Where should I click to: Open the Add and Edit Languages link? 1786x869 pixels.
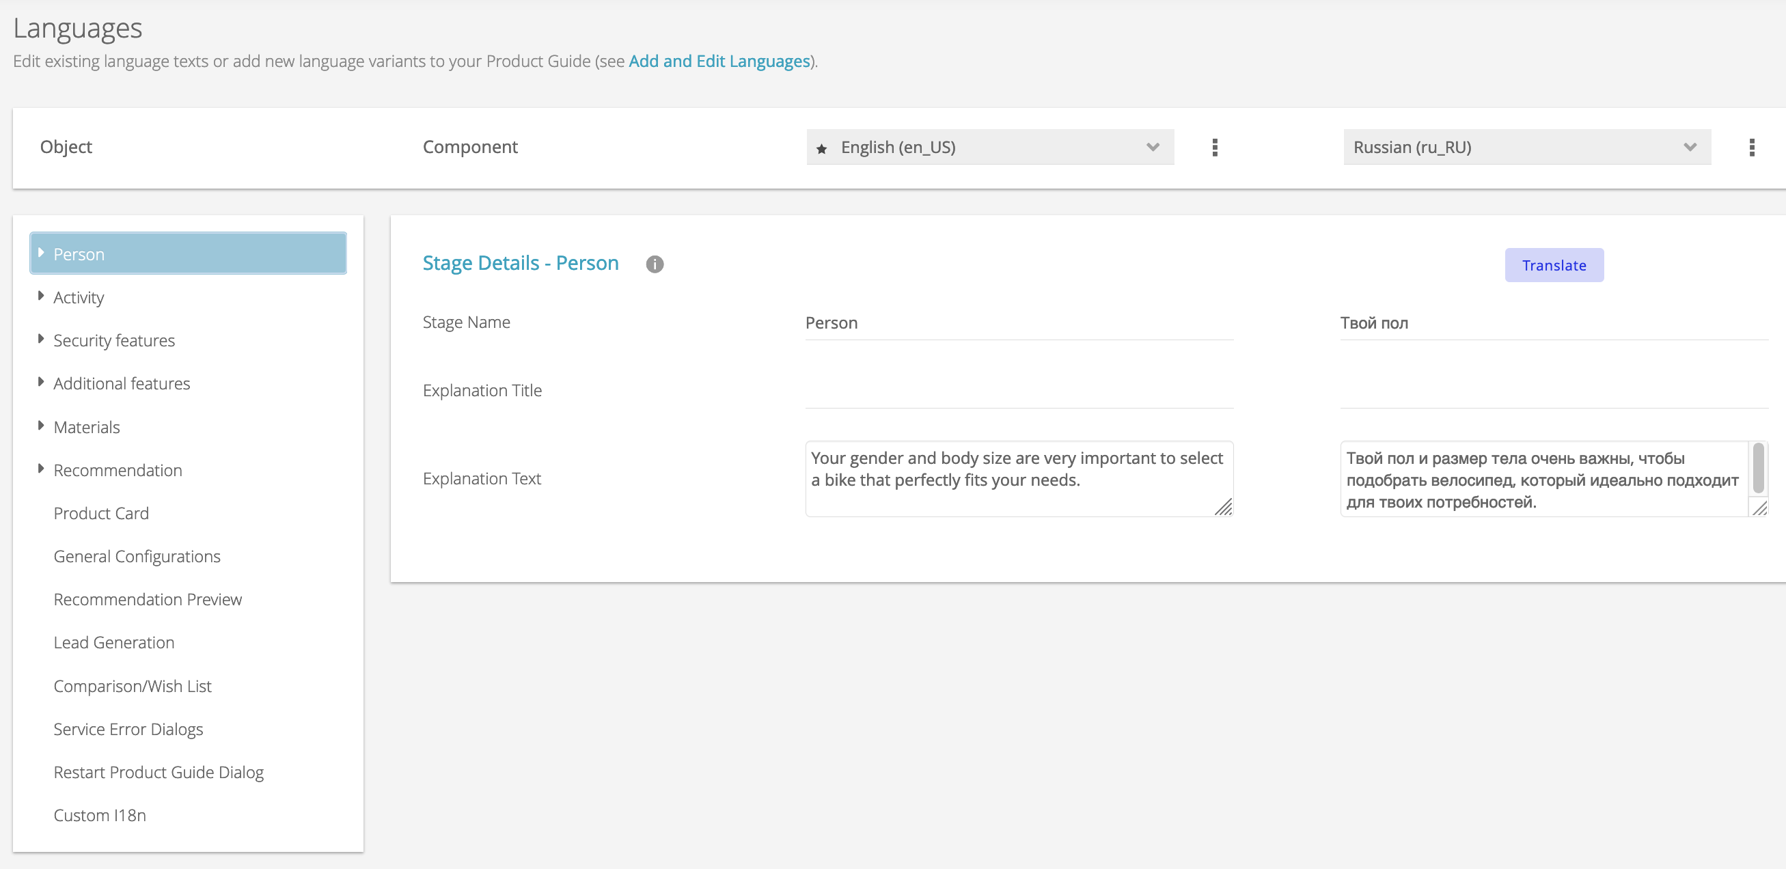[x=719, y=61]
